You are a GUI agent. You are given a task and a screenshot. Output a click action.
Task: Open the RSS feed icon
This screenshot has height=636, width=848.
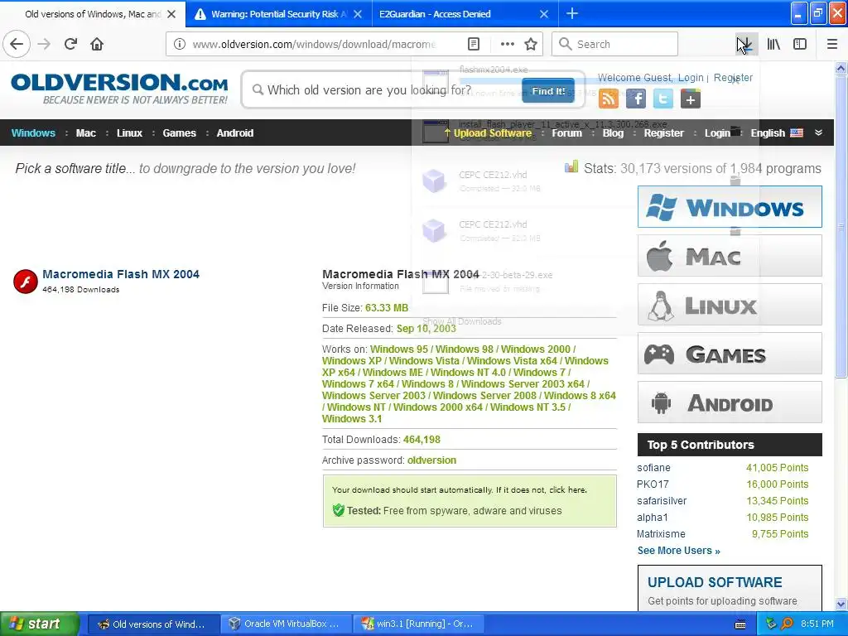[609, 99]
